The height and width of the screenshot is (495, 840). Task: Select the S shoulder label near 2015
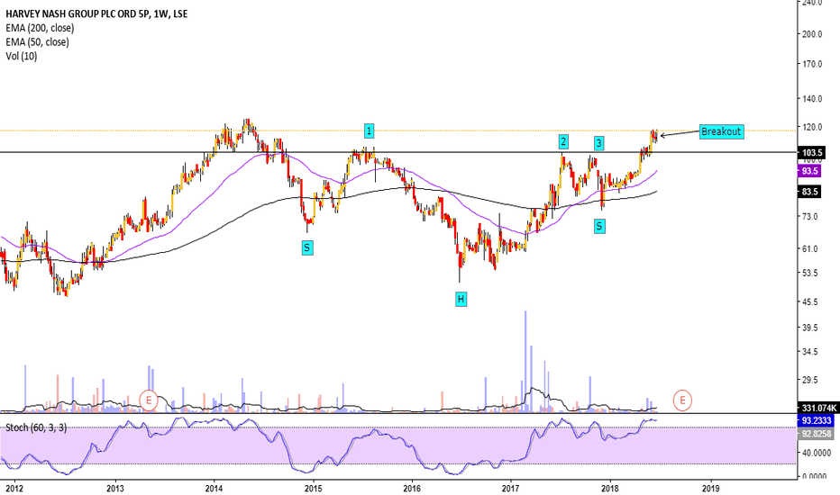[x=307, y=247]
